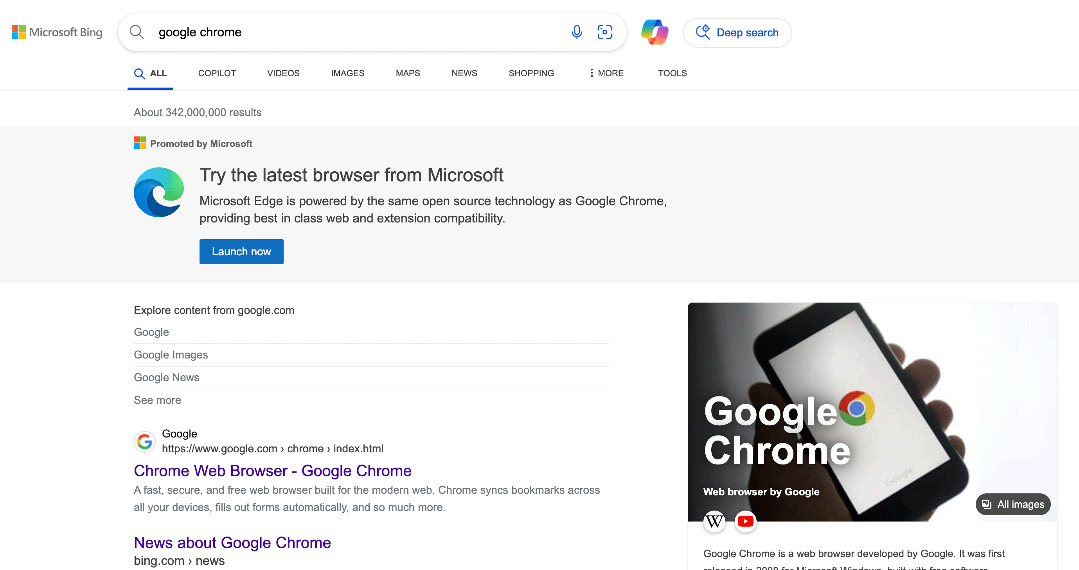Expand the See more google.com links
Image resolution: width=1079 pixels, height=570 pixels.
pyautogui.click(x=157, y=400)
